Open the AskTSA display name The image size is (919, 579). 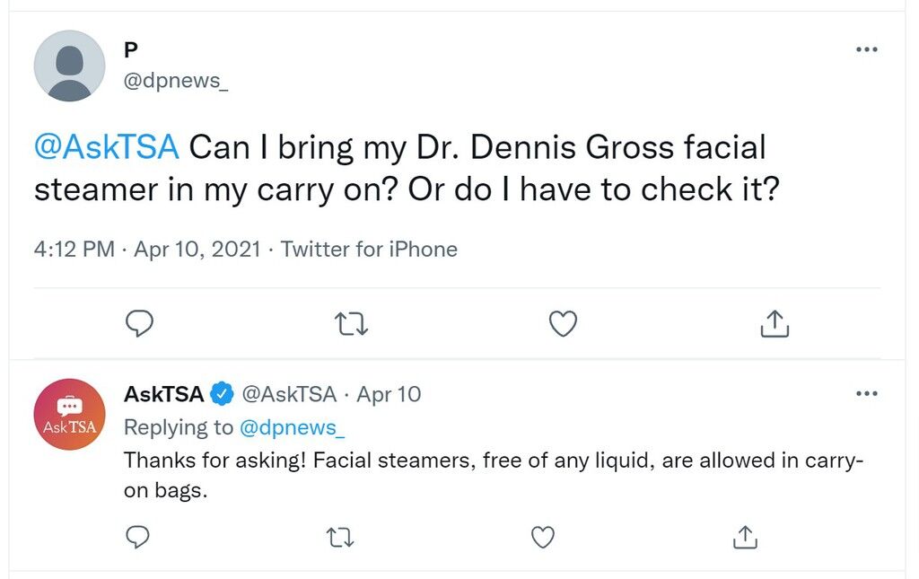click(163, 394)
